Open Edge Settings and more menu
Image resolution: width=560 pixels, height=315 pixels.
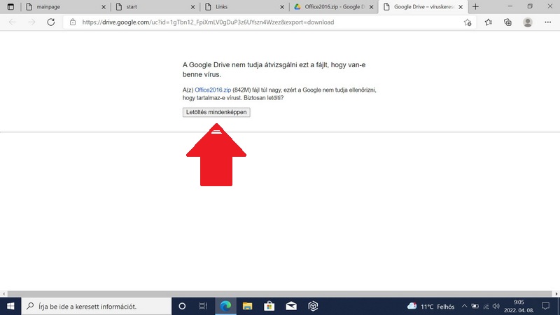coord(548,22)
